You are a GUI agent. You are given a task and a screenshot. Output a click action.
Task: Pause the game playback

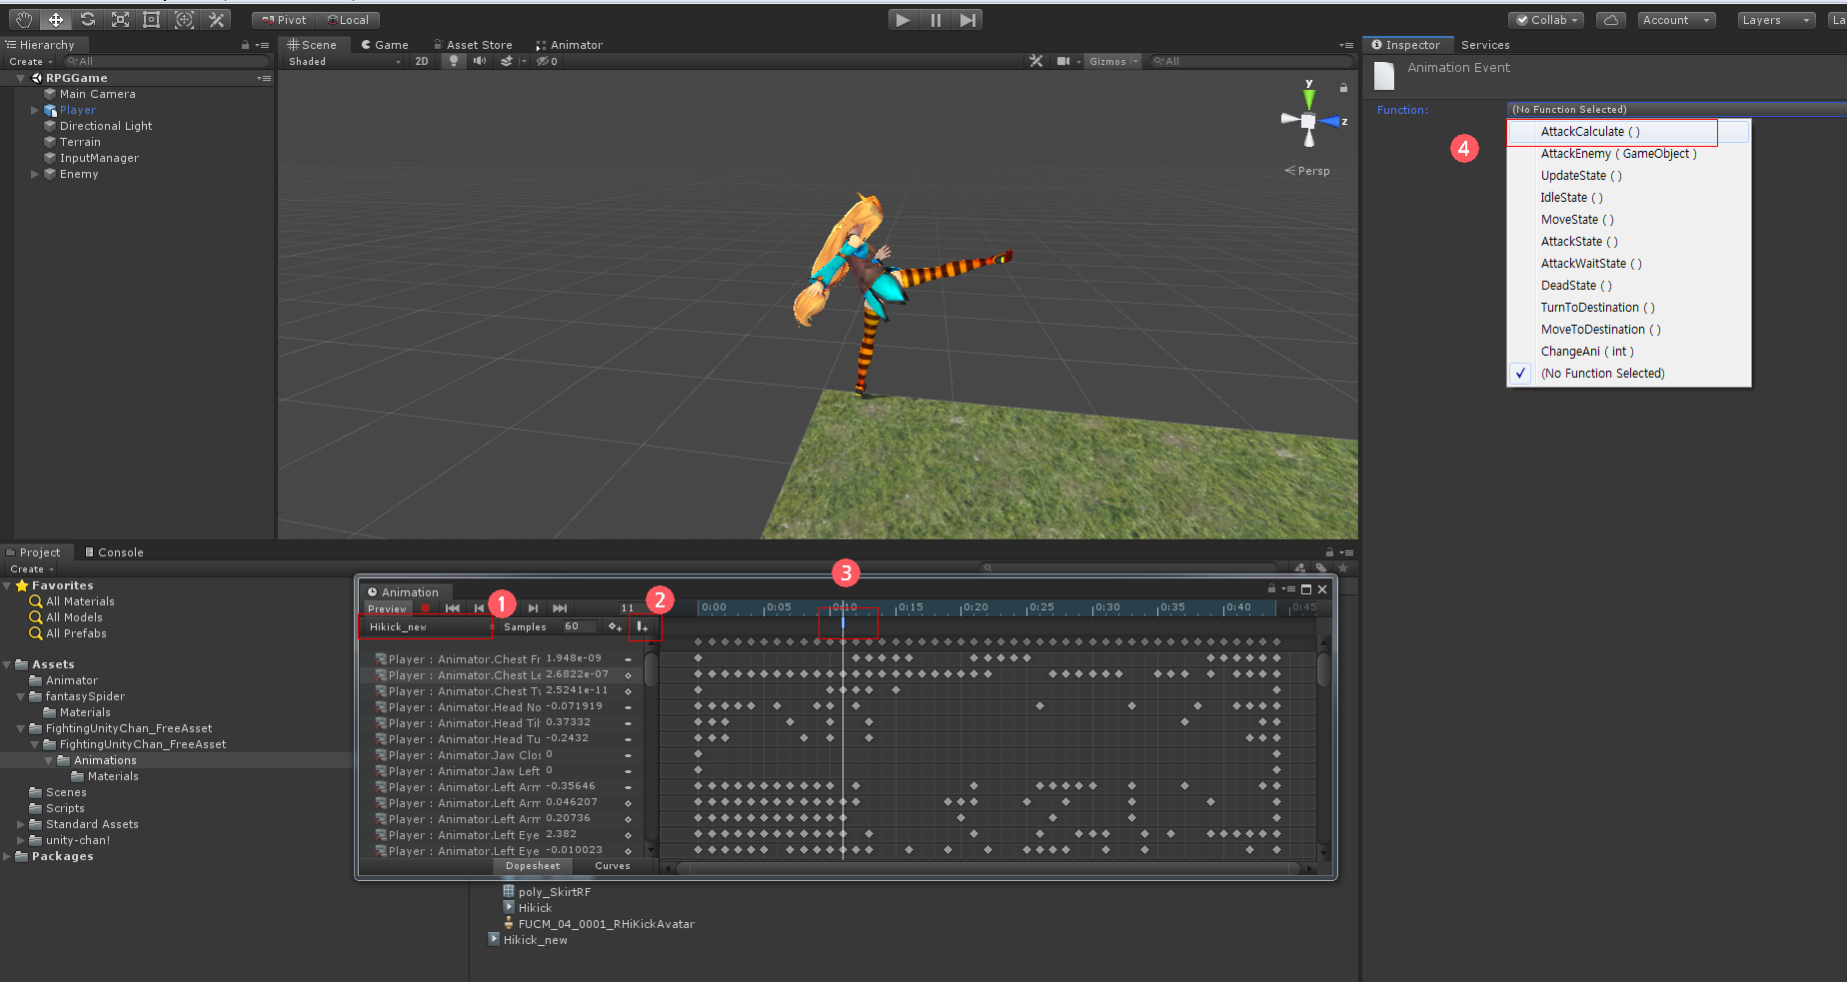pyautogui.click(x=935, y=20)
